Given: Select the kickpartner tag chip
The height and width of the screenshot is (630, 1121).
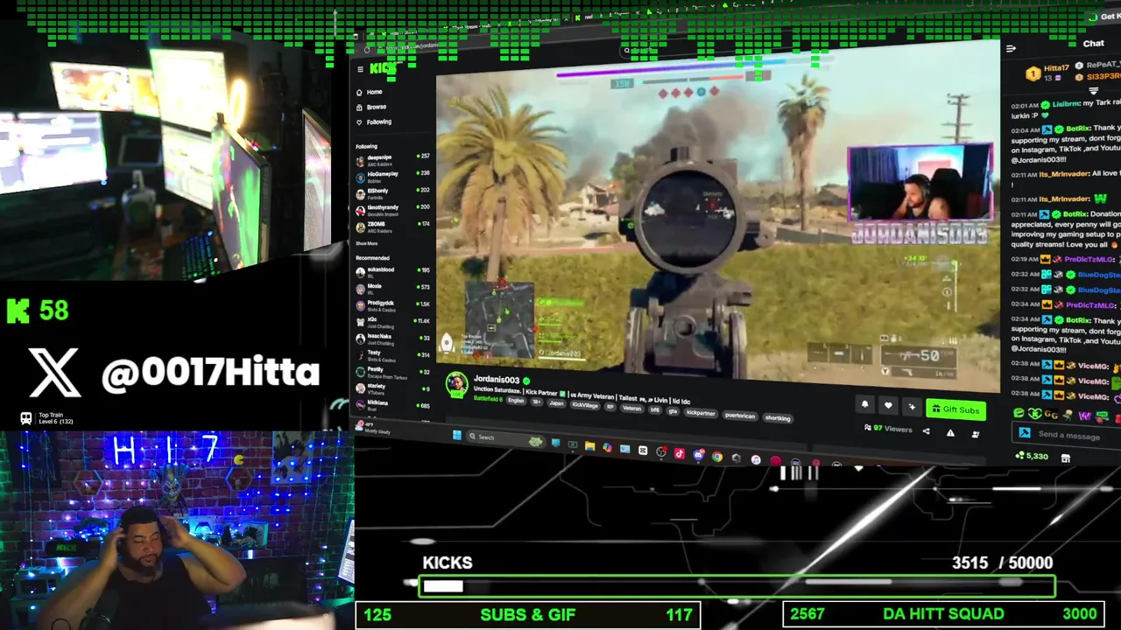Looking at the screenshot, I should click(x=701, y=412).
